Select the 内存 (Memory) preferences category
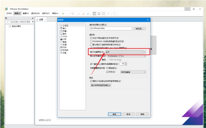 pyautogui.click(x=64, y=47)
